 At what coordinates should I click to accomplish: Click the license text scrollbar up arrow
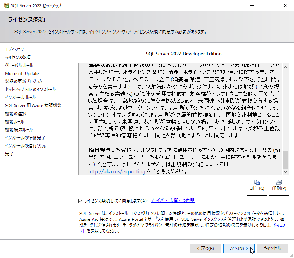[x=285, y=67]
